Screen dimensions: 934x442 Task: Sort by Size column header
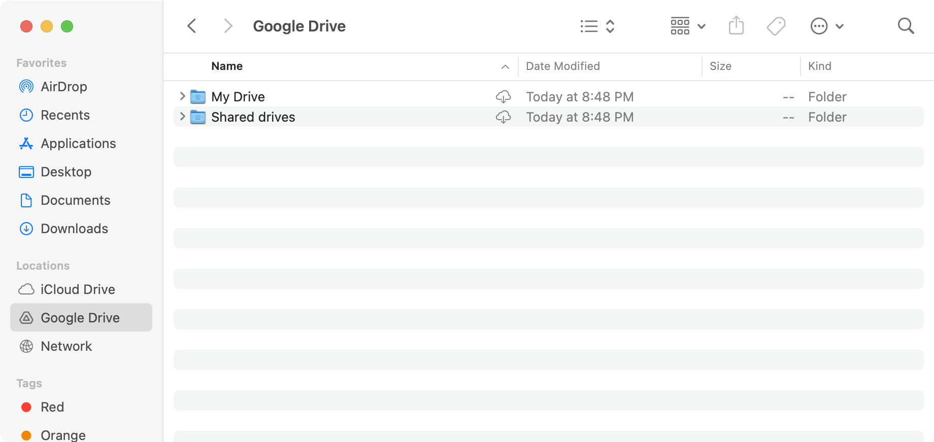tap(720, 66)
